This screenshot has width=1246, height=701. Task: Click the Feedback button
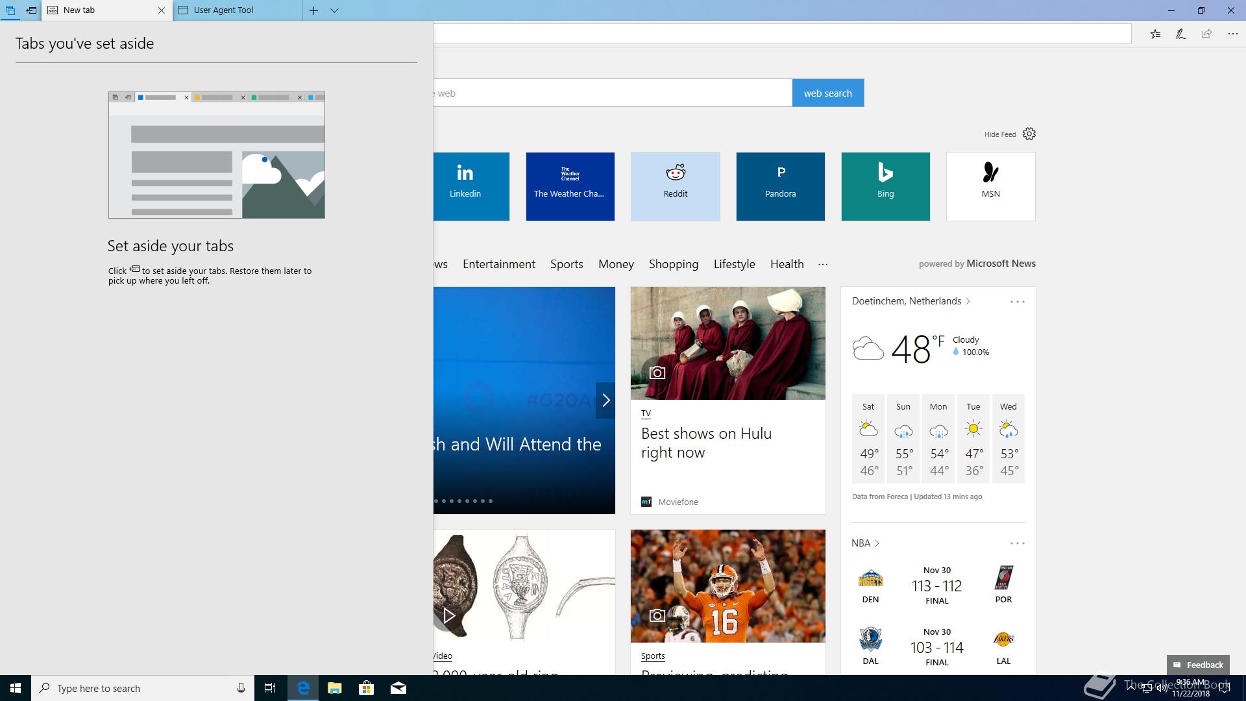1198,665
